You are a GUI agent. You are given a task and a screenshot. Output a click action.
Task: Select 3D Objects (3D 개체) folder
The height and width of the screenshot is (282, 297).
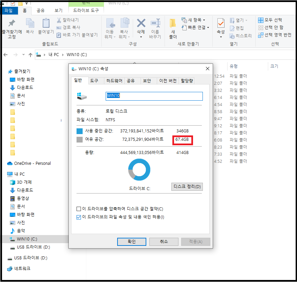(21, 182)
